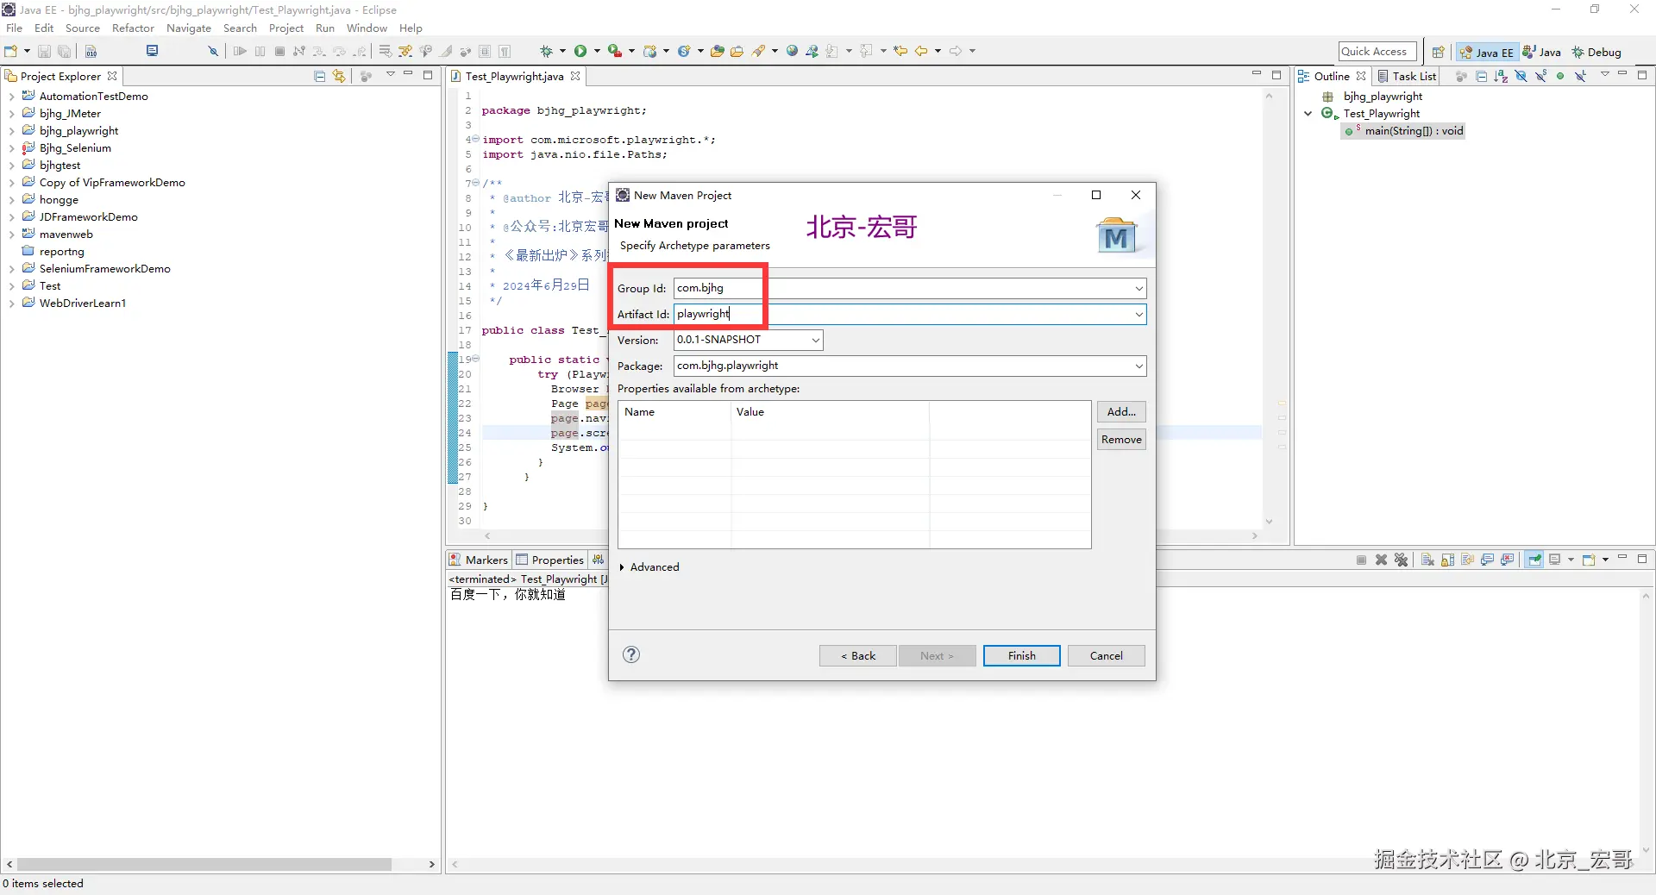The image size is (1656, 895).
Task: Click the Quick Access search field
Action: (1377, 52)
